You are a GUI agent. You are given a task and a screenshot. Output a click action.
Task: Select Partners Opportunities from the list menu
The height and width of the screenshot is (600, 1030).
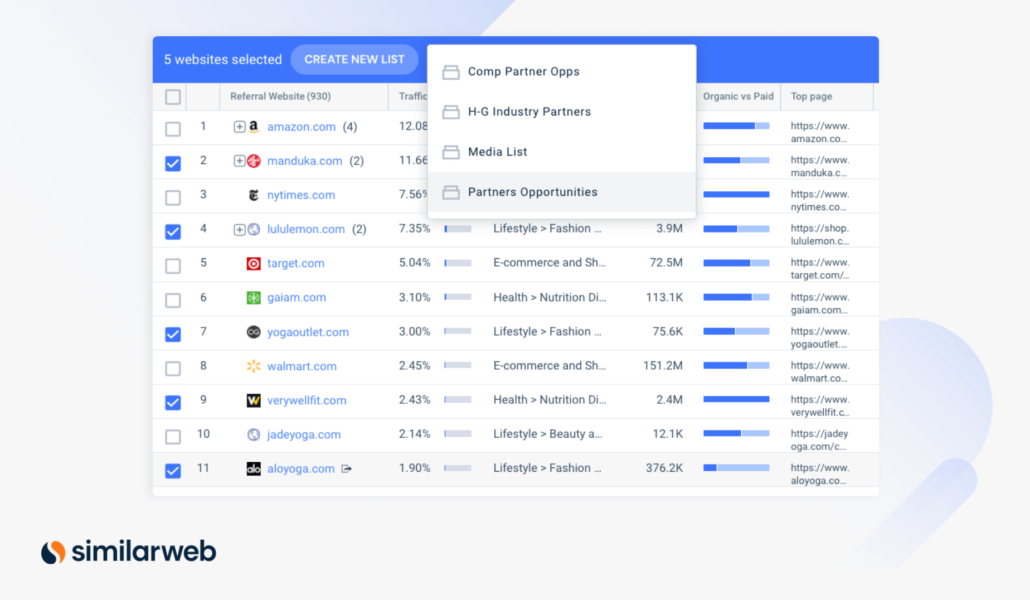[532, 192]
